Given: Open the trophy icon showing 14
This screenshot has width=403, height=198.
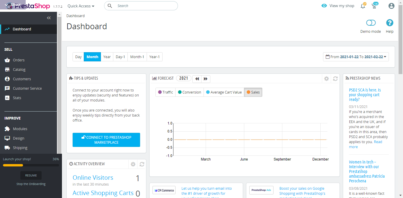Looking at the screenshot, I should pos(374,6).
